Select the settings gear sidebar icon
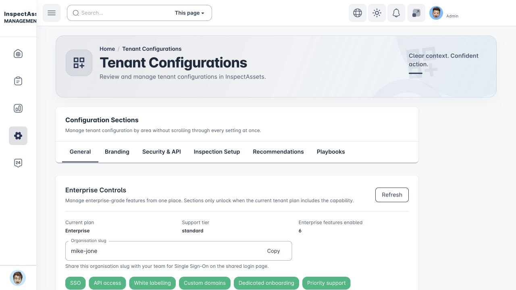 [18, 136]
